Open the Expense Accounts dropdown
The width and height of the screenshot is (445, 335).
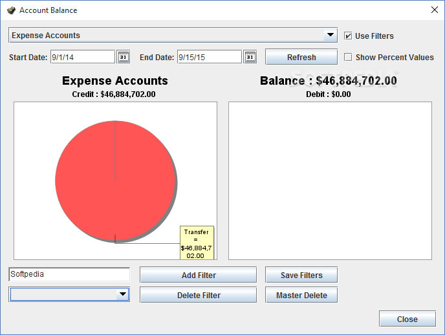(x=173, y=35)
